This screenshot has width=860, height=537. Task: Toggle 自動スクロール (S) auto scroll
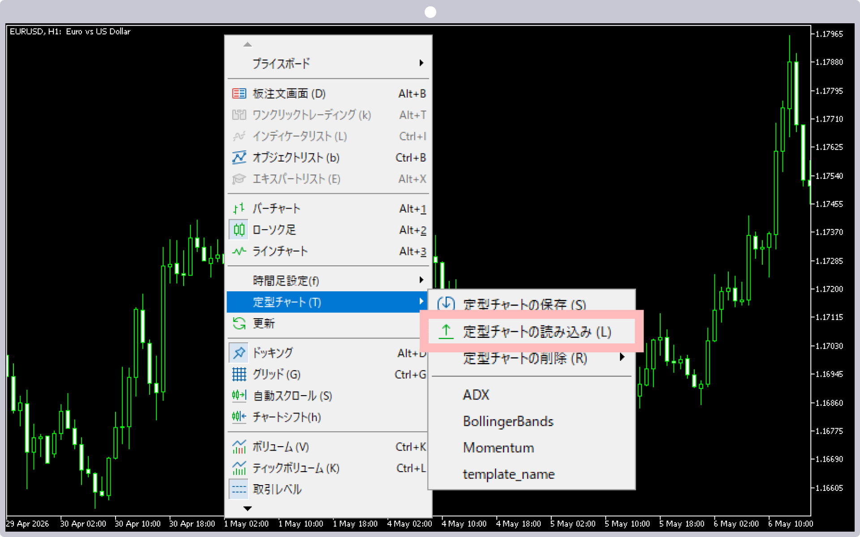point(328,396)
